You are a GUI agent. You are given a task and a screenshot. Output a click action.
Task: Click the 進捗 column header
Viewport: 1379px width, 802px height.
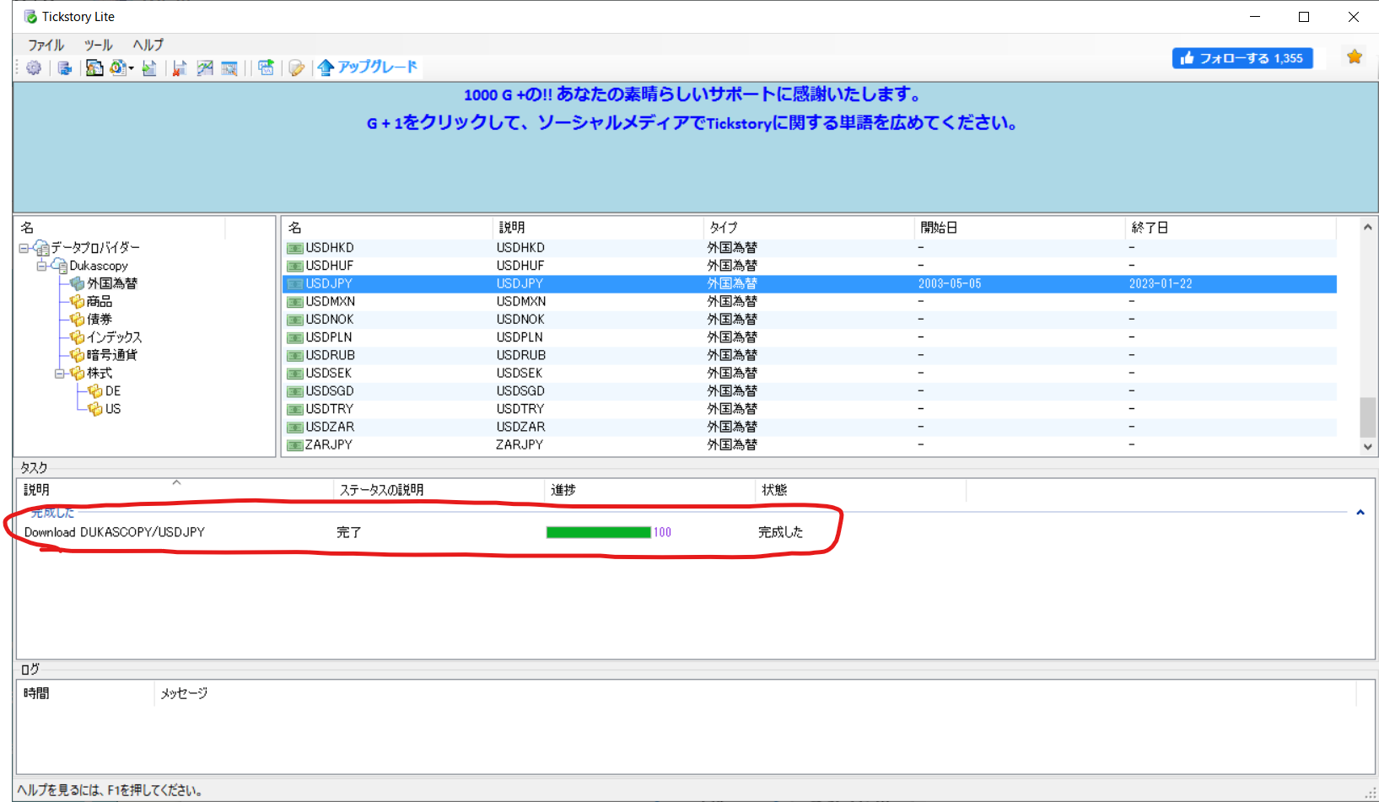pyautogui.click(x=649, y=490)
